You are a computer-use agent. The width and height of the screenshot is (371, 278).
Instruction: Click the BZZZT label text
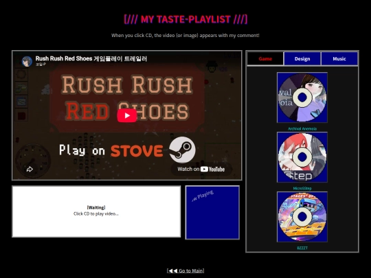(302, 248)
